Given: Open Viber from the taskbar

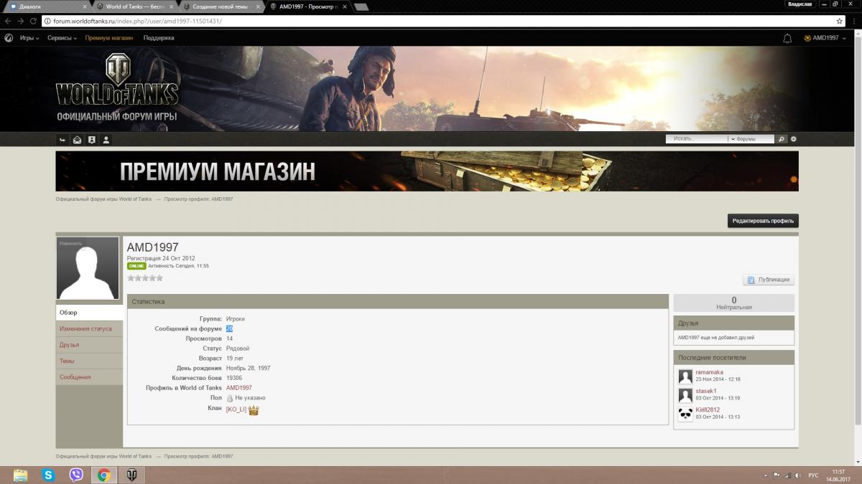Looking at the screenshot, I should (76, 475).
